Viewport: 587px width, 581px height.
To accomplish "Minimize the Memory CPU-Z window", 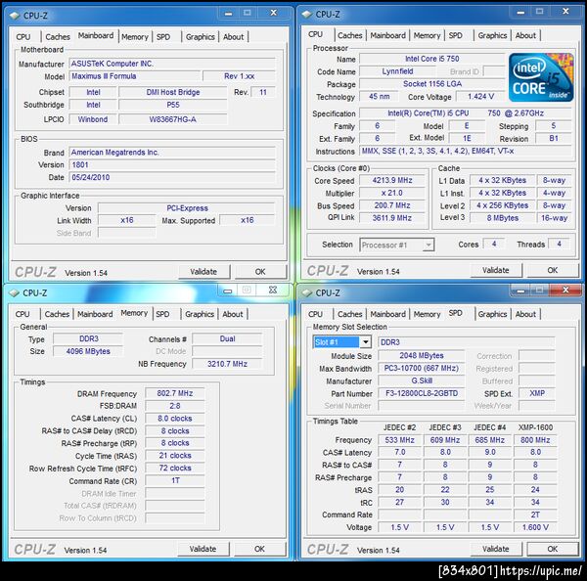I will pos(228,290).
